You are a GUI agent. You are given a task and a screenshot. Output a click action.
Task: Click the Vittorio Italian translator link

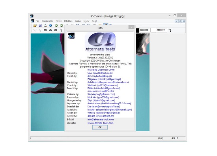(x=103, y=113)
